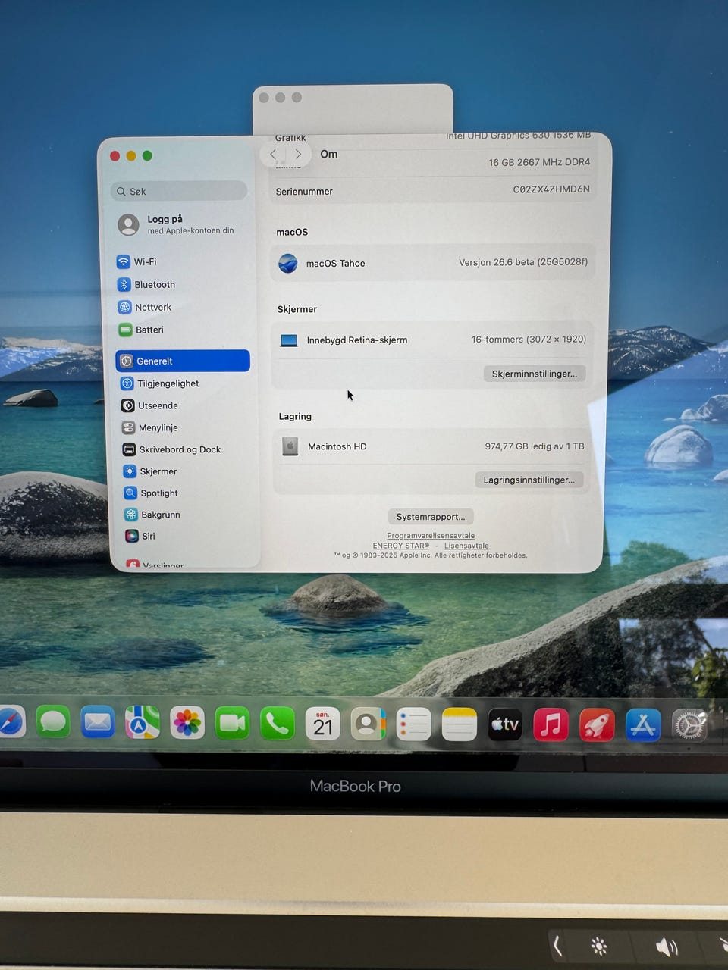Click the Om page title
Viewport: 728px width, 970px height.
point(329,154)
